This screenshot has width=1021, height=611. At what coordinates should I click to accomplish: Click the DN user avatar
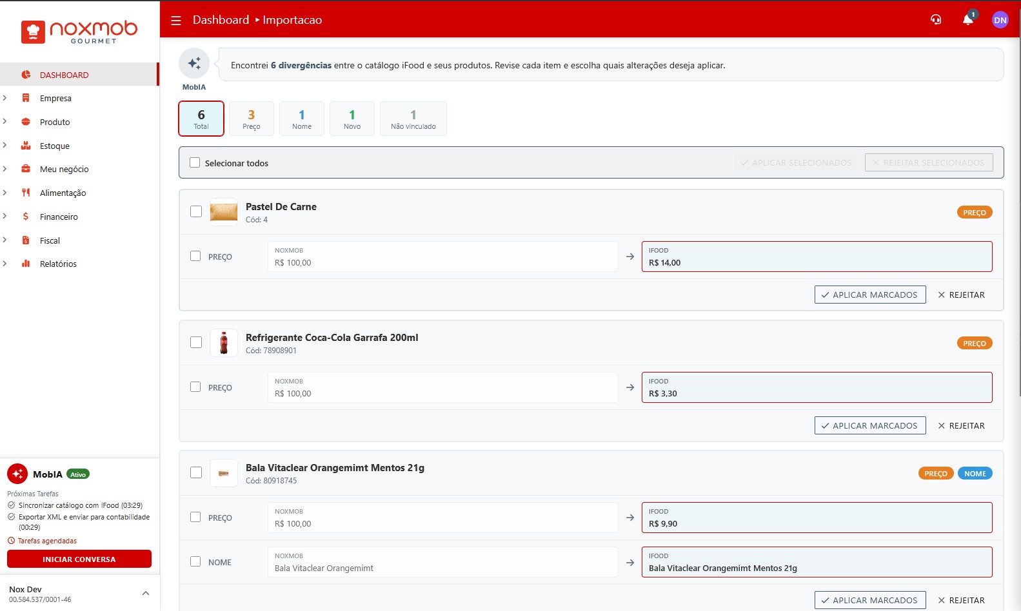click(x=1000, y=20)
